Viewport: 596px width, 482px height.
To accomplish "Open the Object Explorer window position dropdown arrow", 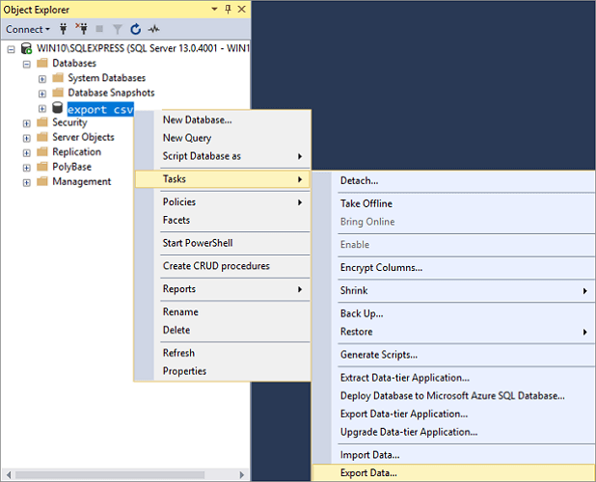I will [x=213, y=9].
